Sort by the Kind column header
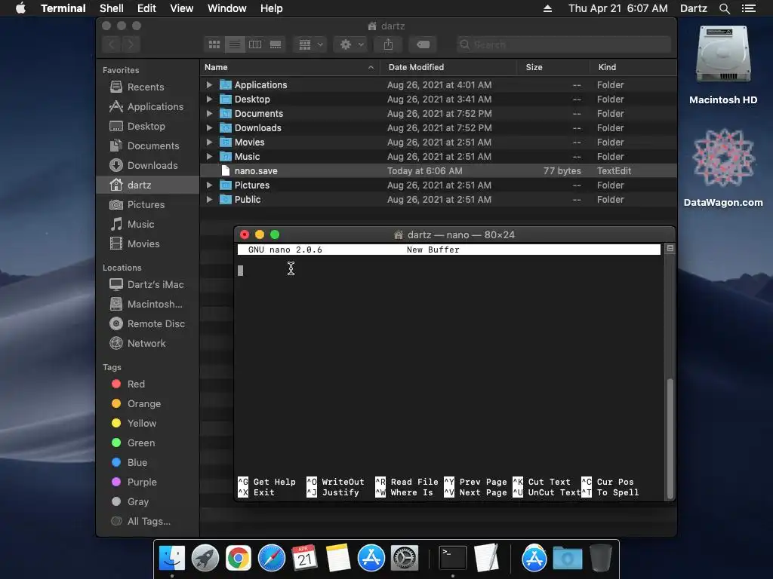The width and height of the screenshot is (773, 579). pyautogui.click(x=633, y=67)
